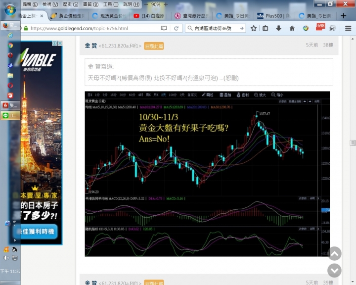This screenshot has height=285, width=356.
Task: Click the 39樓 floor number link
Action: click(328, 283)
